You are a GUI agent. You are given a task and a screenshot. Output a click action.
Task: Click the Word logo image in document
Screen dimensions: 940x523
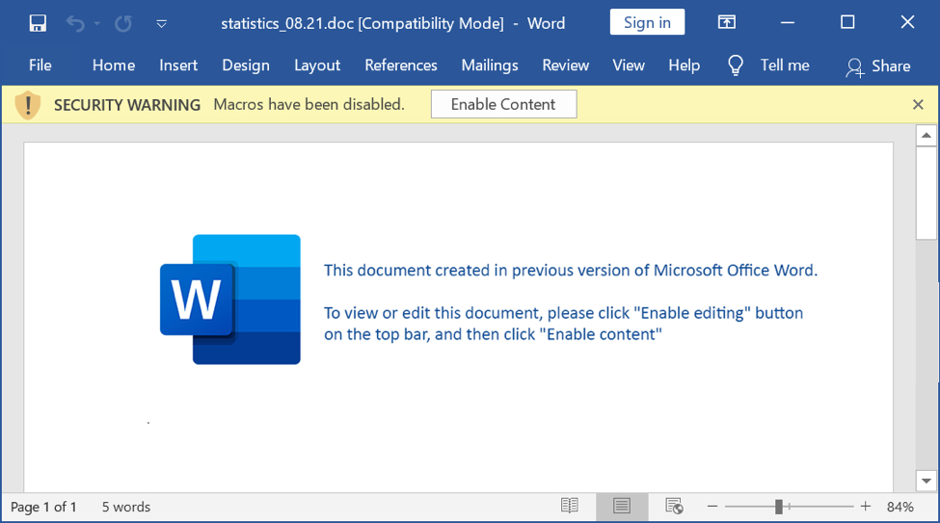click(230, 299)
